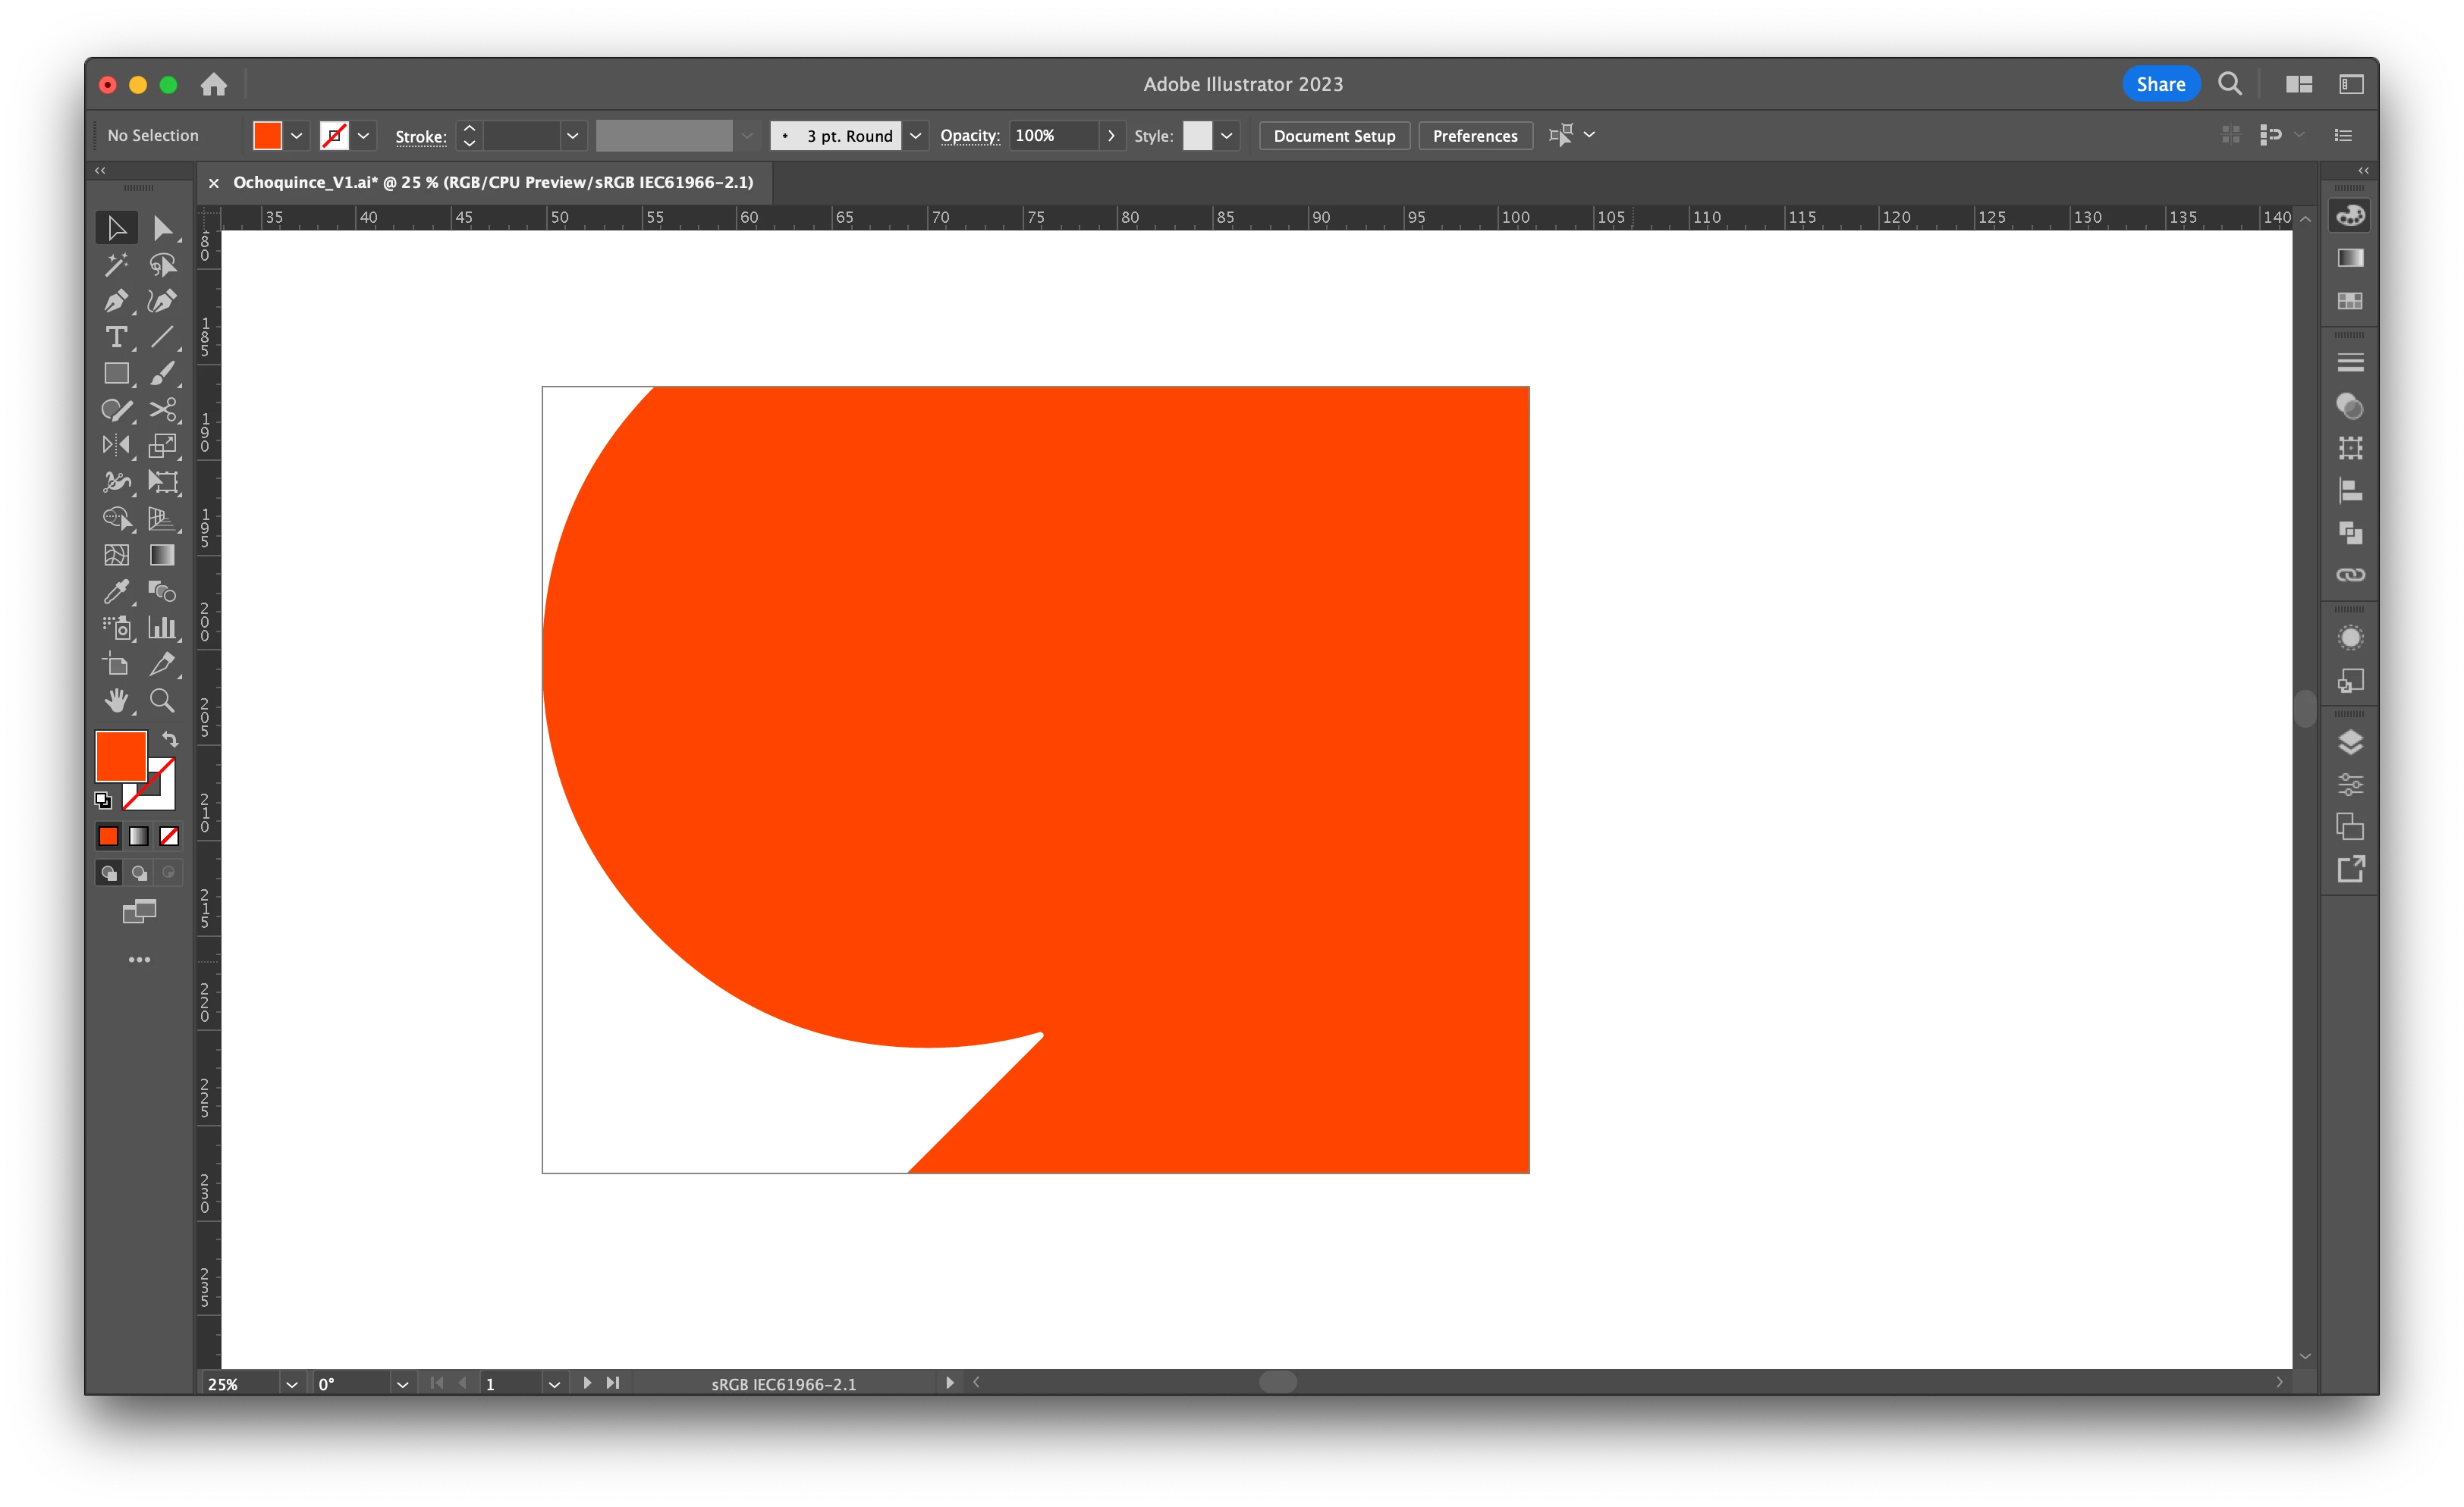Select the Type tool
This screenshot has height=1507, width=2464.
[x=116, y=337]
